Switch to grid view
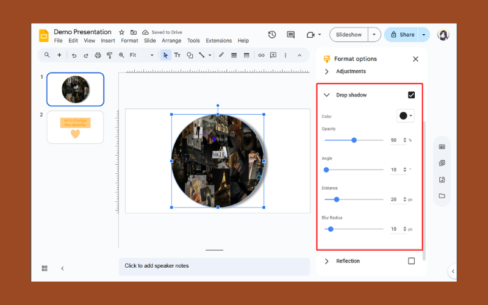 click(45, 268)
